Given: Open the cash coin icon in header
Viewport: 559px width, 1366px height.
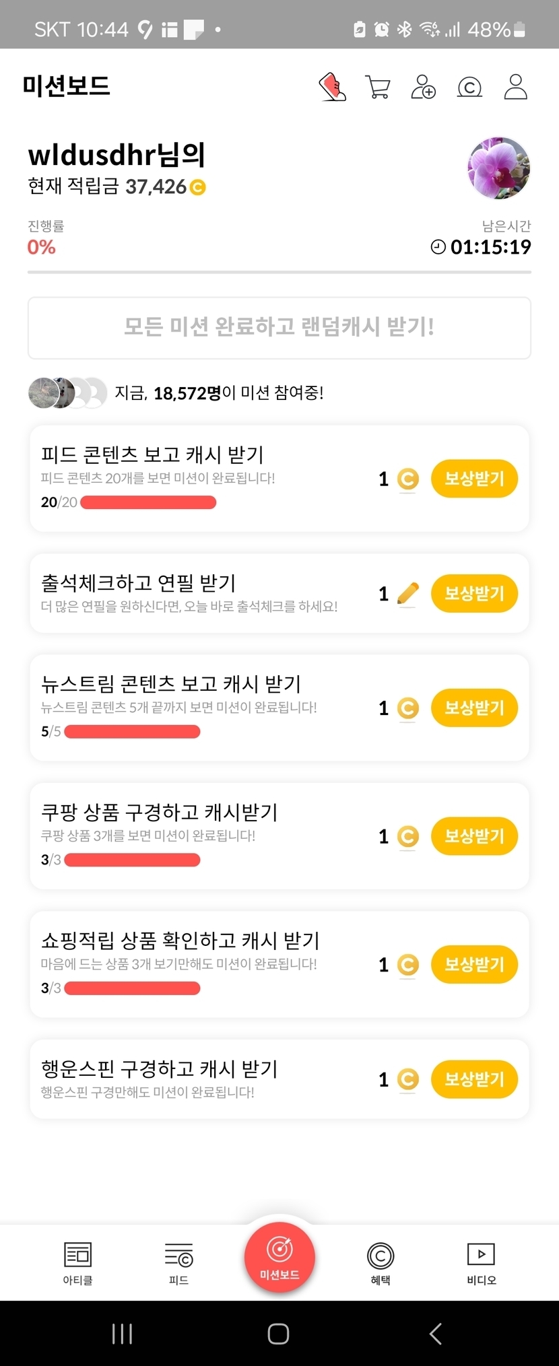Looking at the screenshot, I should point(469,88).
